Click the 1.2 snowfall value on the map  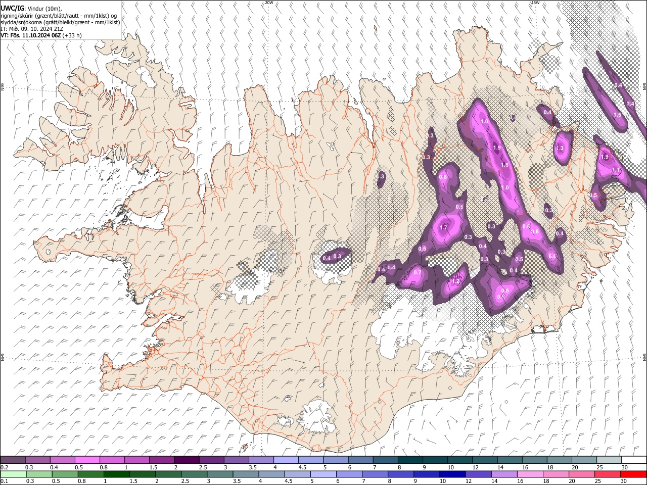455,281
